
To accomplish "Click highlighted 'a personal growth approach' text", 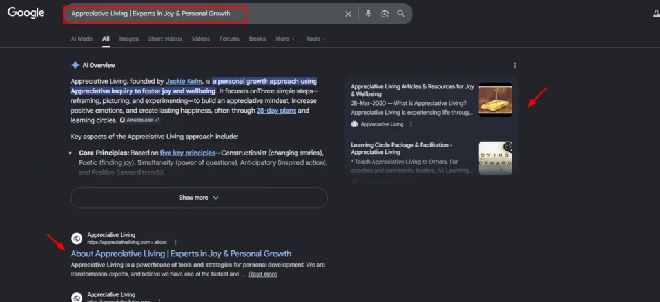I will [x=265, y=82].
